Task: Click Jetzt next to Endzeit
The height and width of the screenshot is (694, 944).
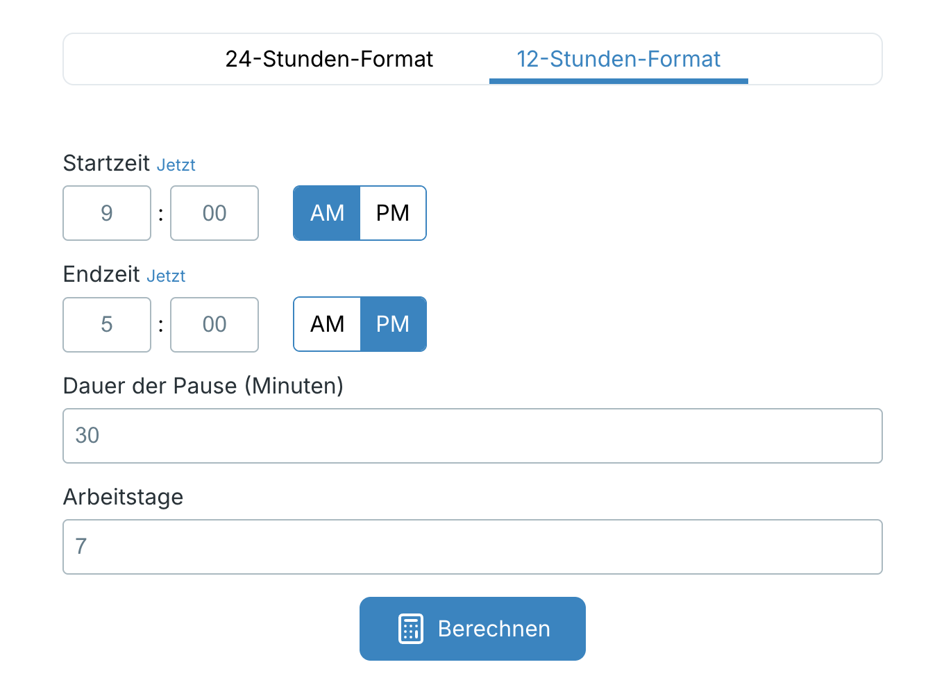Action: [x=166, y=276]
